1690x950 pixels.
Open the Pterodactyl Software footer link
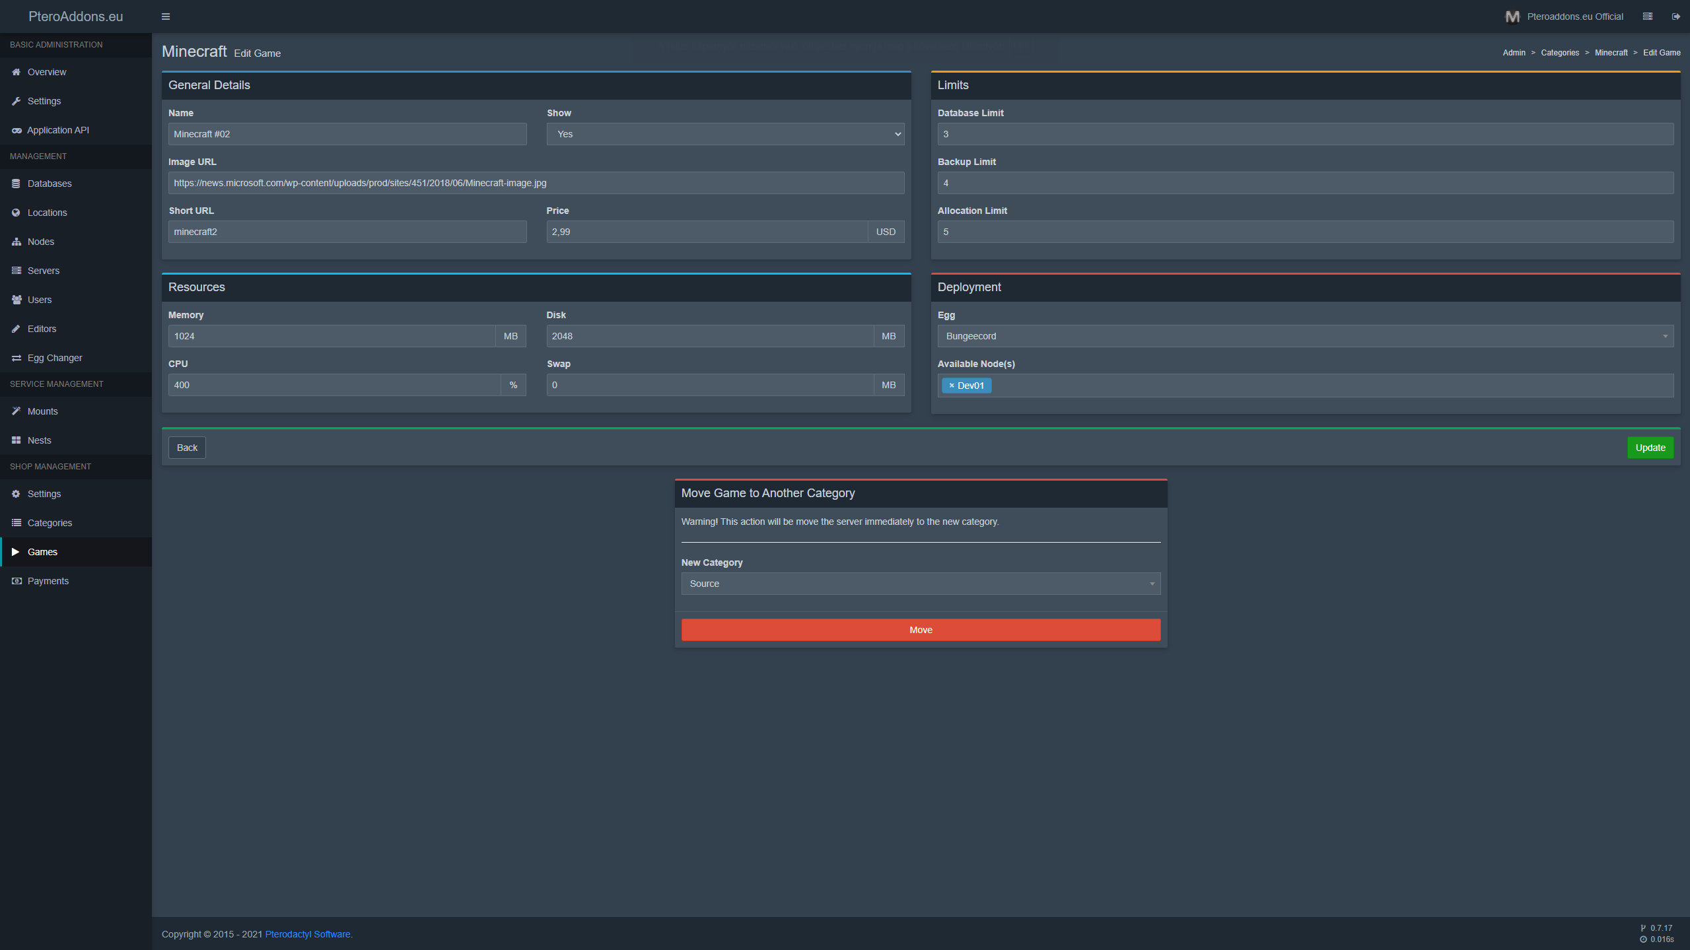(307, 934)
